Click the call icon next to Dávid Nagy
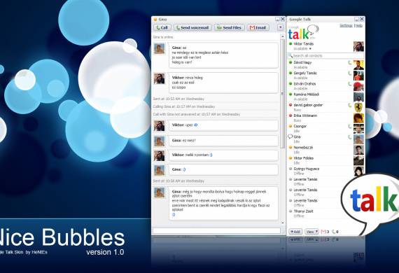 click(349, 62)
